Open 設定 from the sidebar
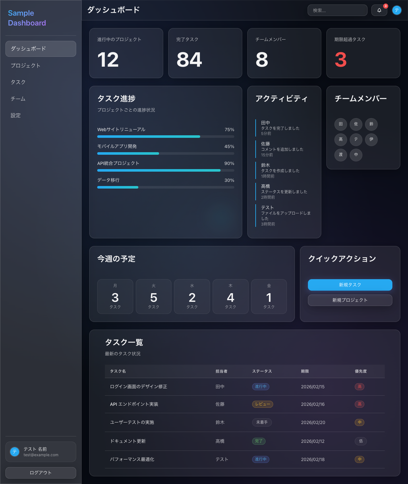Viewport: 408px width, 484px height. click(41, 115)
